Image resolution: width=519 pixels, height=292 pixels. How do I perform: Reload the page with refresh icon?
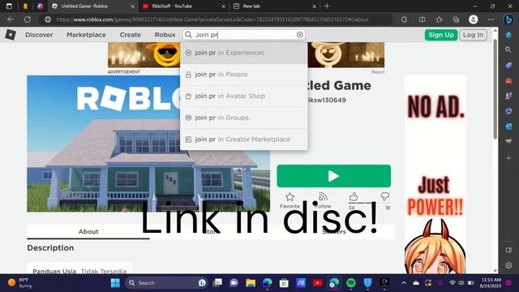coord(27,19)
